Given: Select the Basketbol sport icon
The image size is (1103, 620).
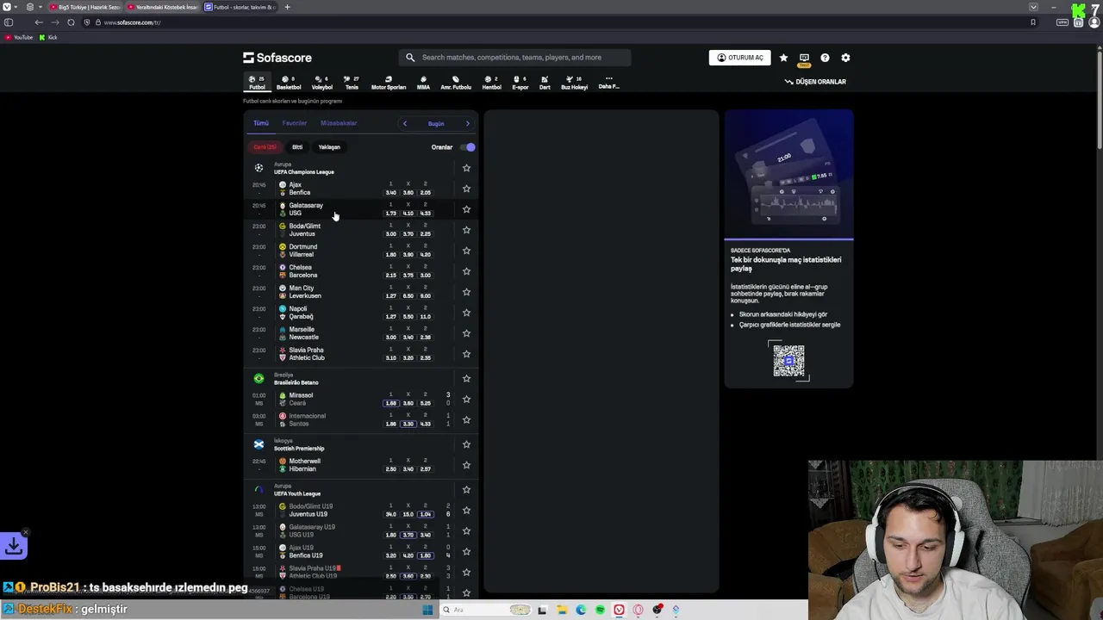Looking at the screenshot, I should 289,83.
